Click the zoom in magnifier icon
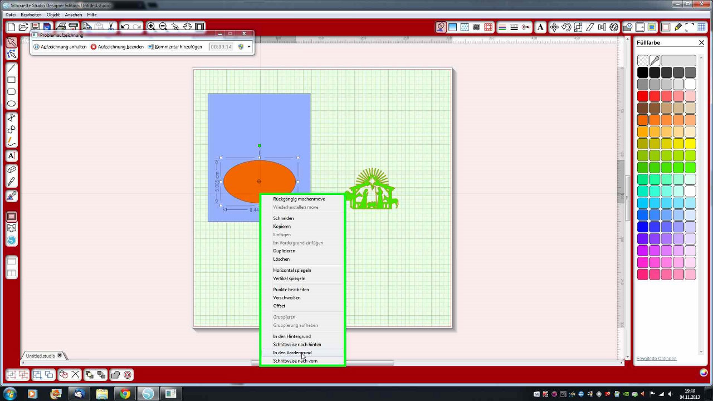The height and width of the screenshot is (401, 713). pos(151,27)
